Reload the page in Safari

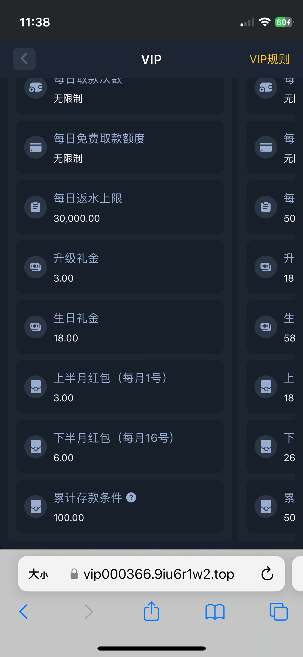pyautogui.click(x=267, y=574)
